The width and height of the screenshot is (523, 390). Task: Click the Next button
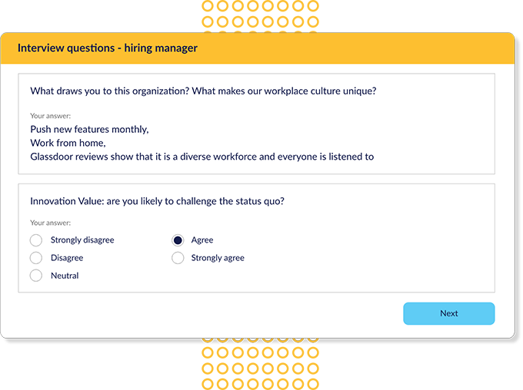pyautogui.click(x=449, y=313)
